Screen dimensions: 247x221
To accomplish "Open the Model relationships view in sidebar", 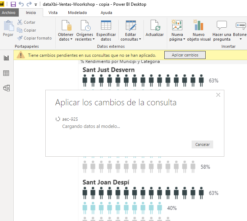I will click(x=6, y=88).
